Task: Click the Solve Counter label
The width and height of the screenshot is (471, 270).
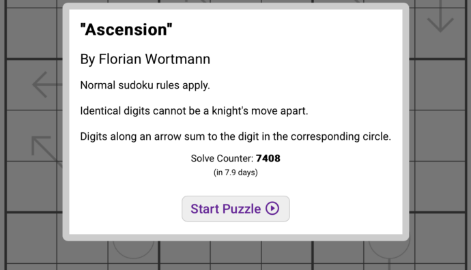Action: [222, 158]
